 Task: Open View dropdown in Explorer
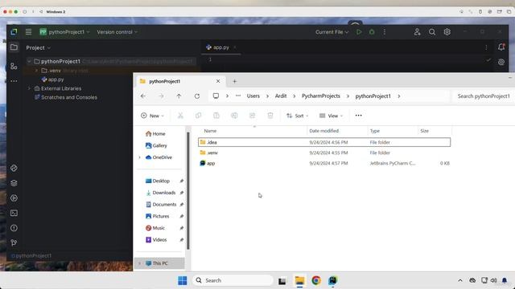point(331,116)
